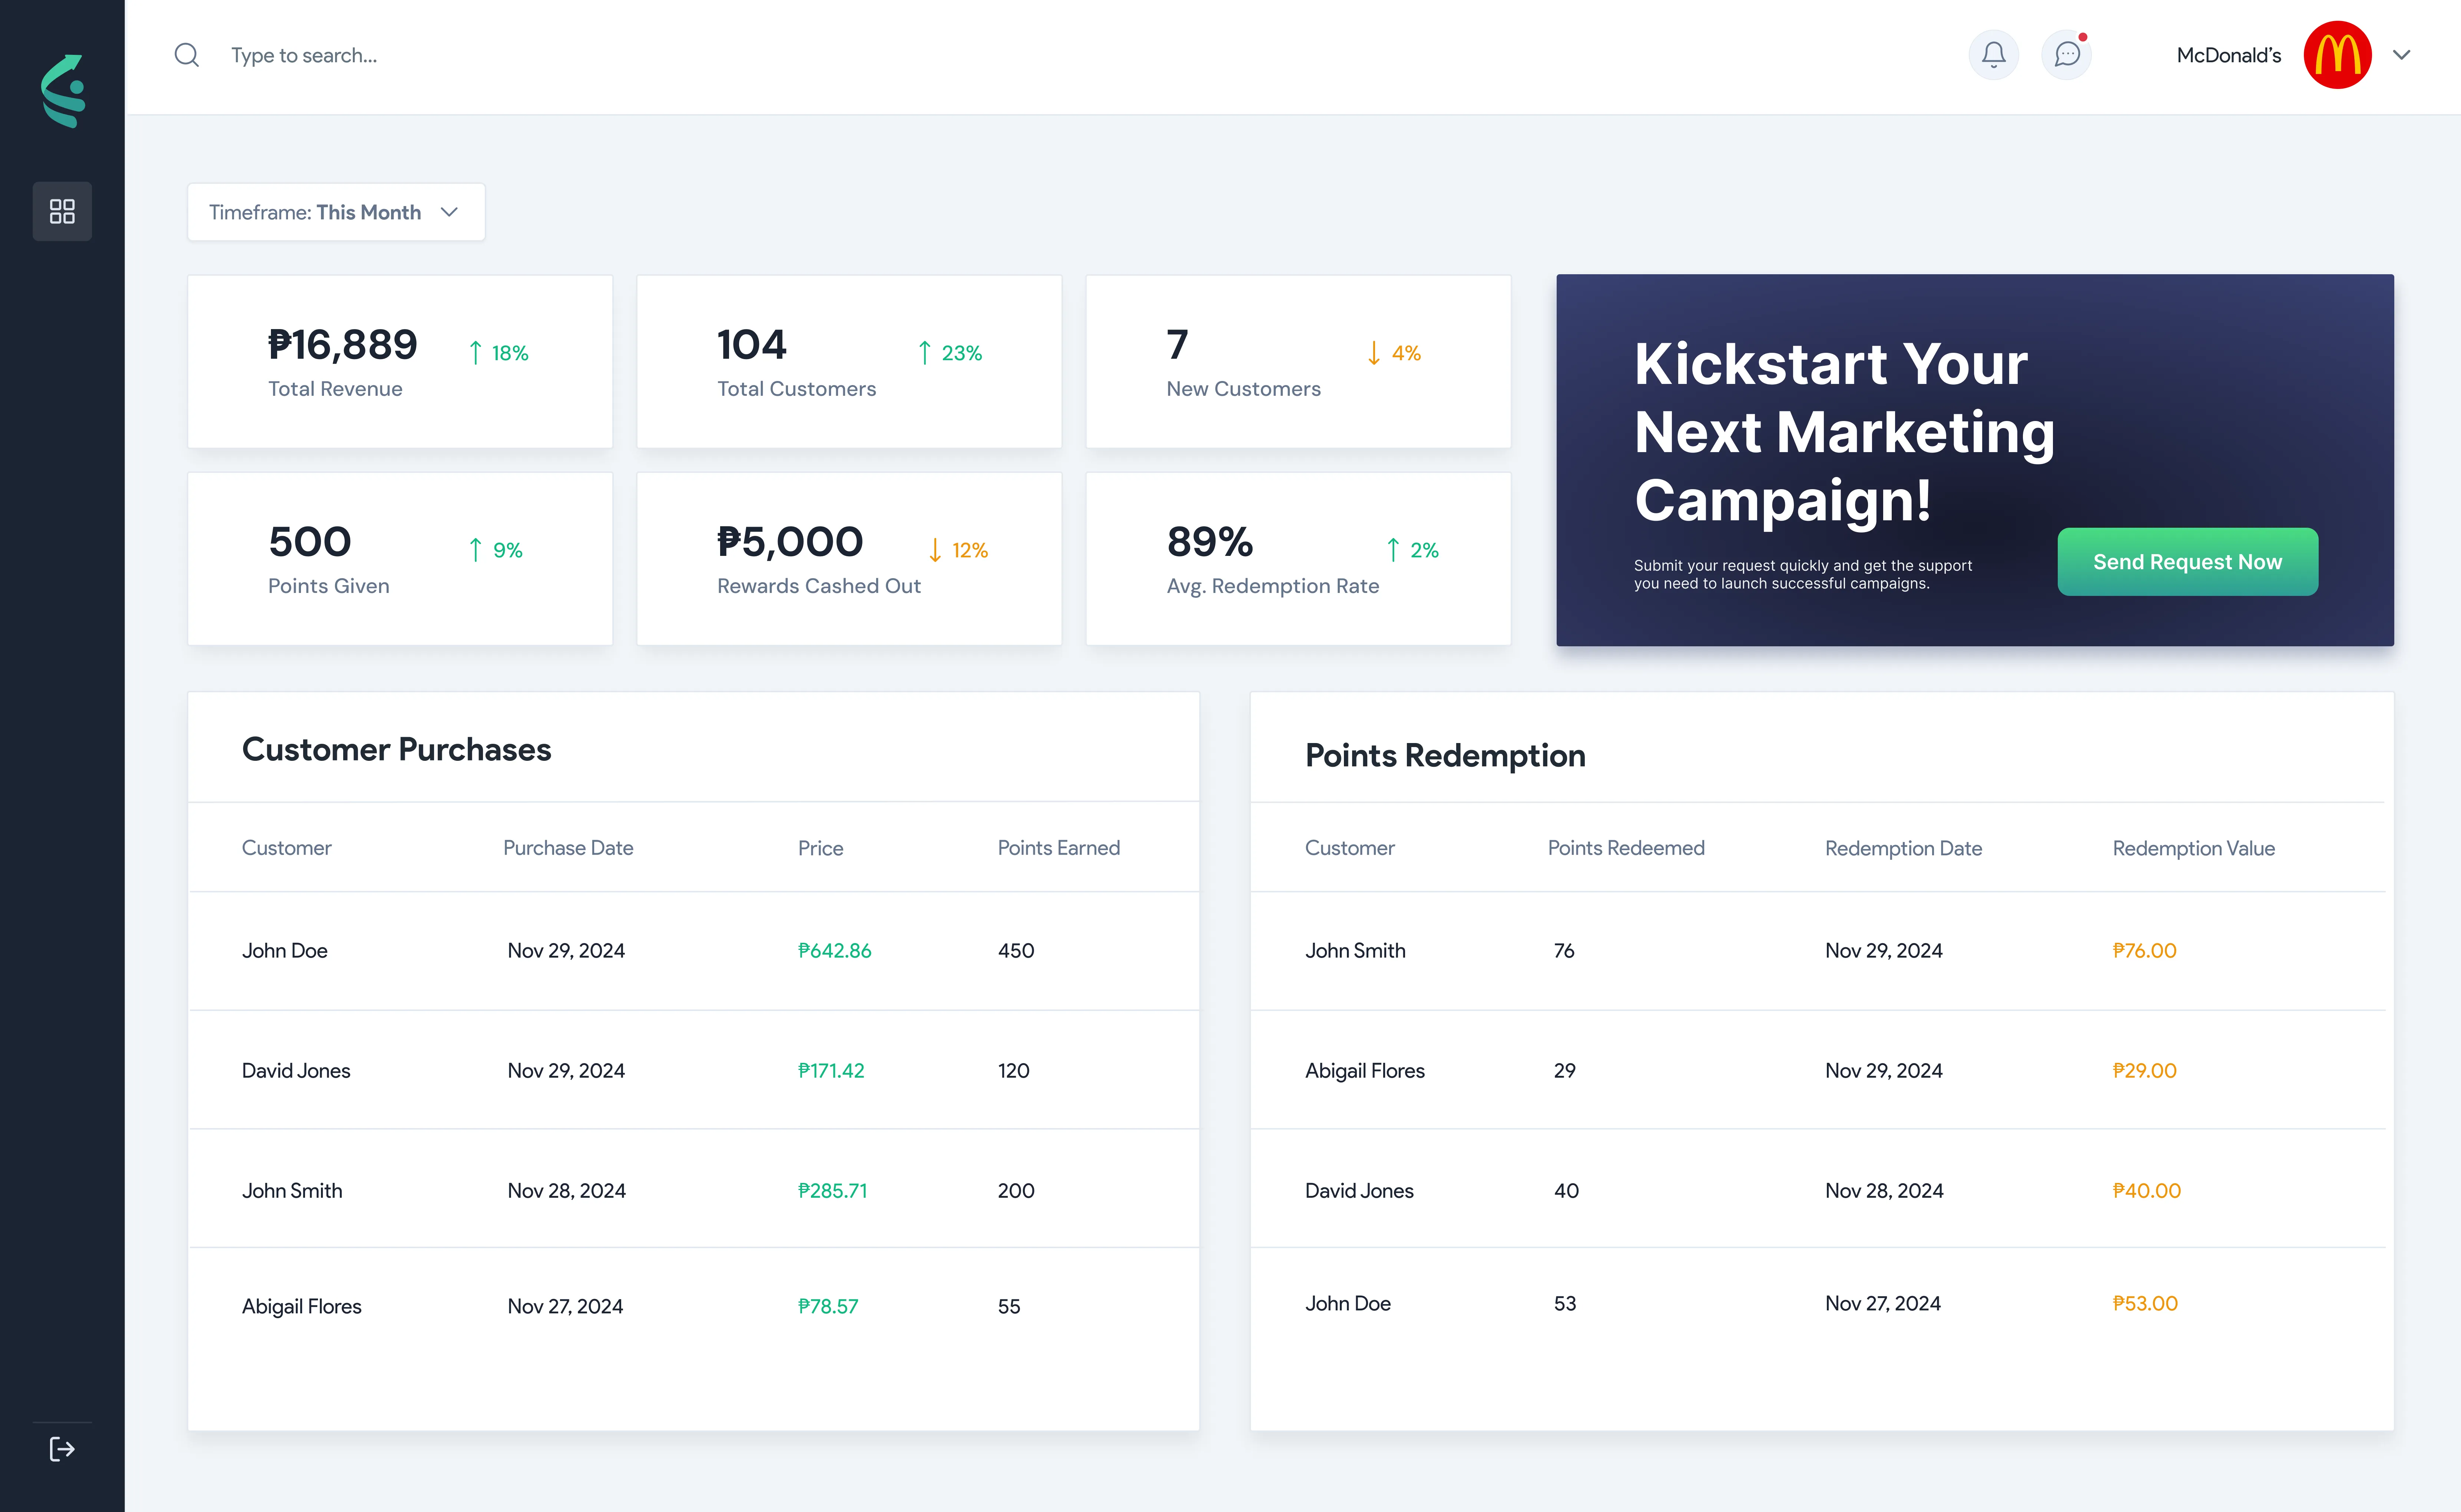2461x1512 pixels.
Task: Click the Purchase Date column header
Action: 568,848
